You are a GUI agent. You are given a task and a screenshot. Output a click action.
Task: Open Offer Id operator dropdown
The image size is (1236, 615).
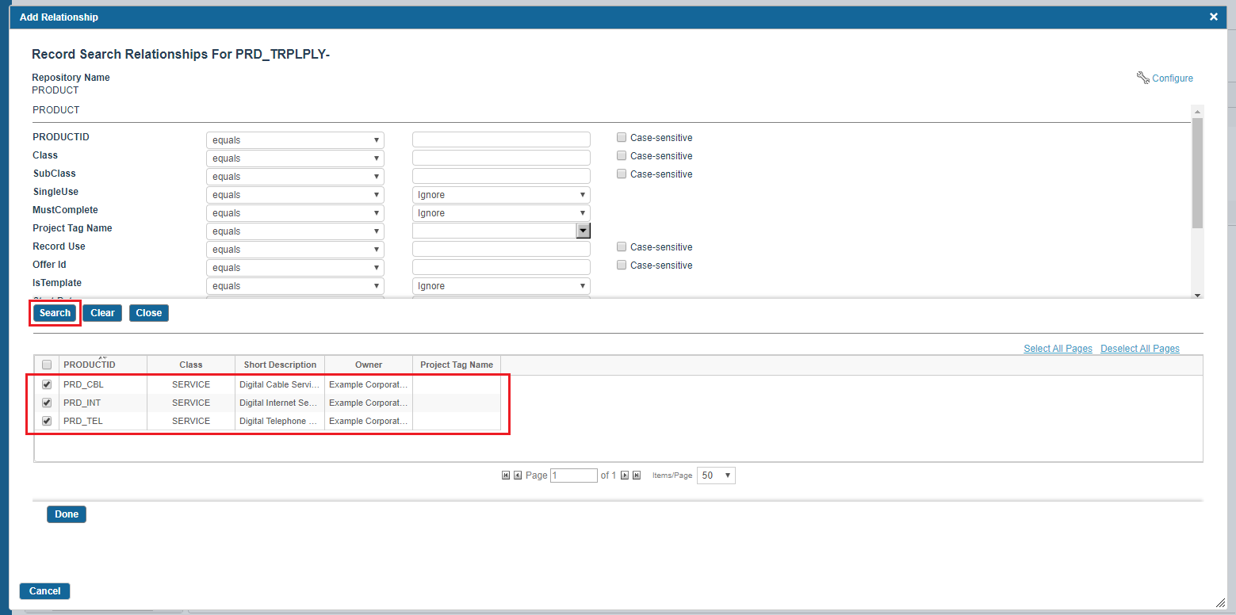295,268
